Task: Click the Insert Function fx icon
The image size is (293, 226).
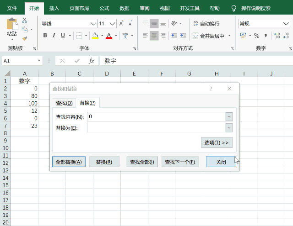Action: click(x=91, y=61)
